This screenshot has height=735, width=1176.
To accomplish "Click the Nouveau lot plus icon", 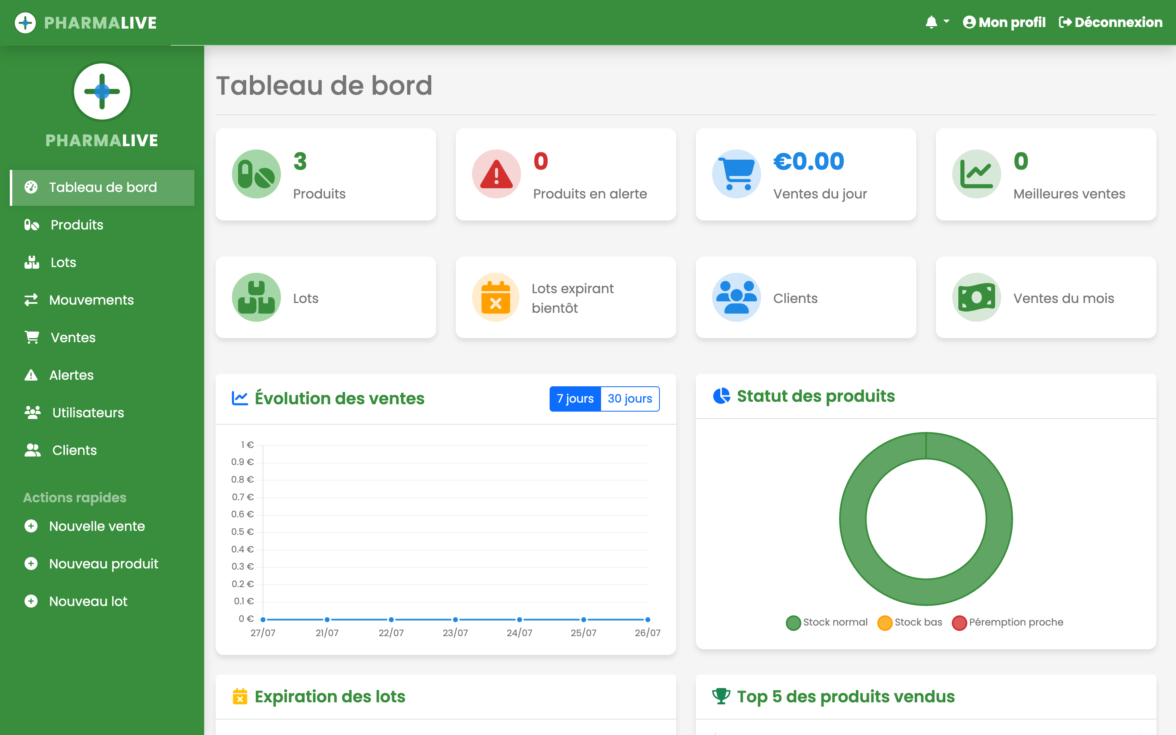I will 31,601.
